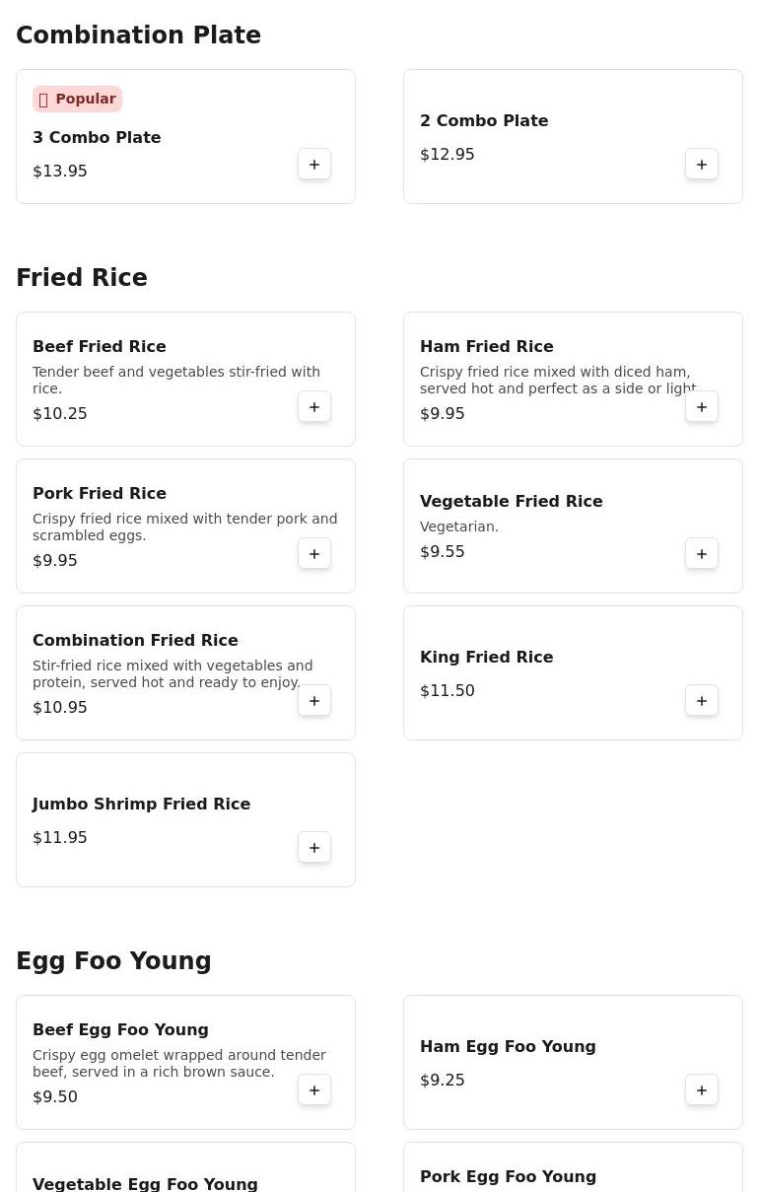Add Pork Fried Rice to order

point(314,554)
